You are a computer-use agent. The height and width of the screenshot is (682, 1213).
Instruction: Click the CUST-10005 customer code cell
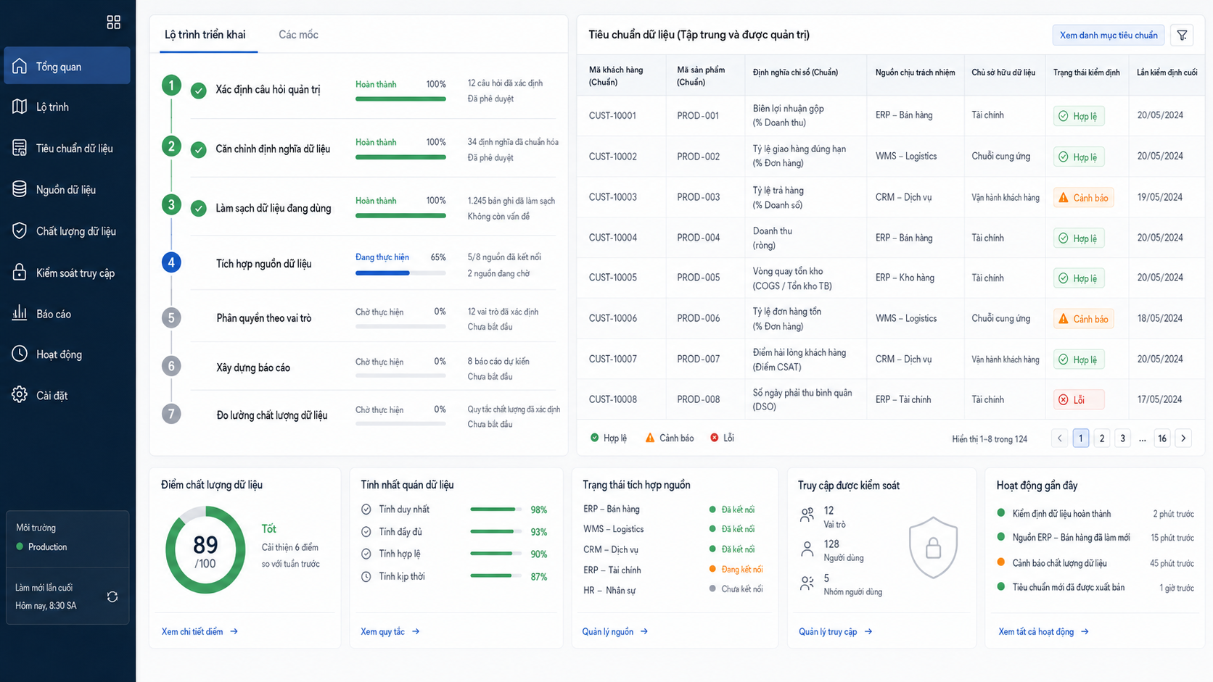point(613,278)
